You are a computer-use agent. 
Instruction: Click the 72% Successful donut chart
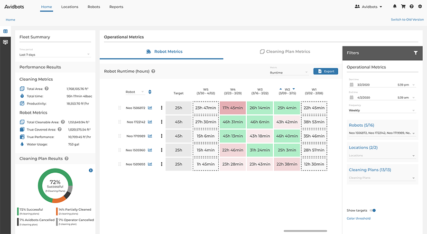click(x=55, y=186)
